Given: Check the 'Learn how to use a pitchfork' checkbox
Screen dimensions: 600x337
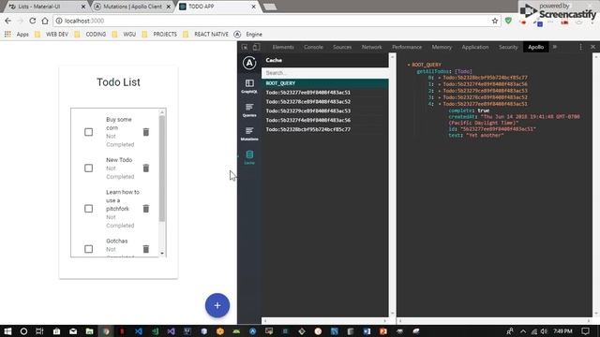Looking at the screenshot, I should coord(88,209).
